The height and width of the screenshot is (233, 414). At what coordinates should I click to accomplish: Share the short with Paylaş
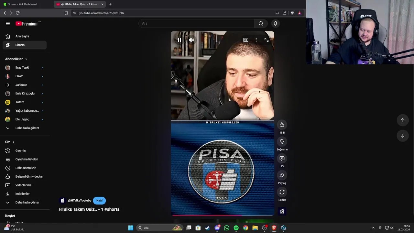click(x=282, y=175)
